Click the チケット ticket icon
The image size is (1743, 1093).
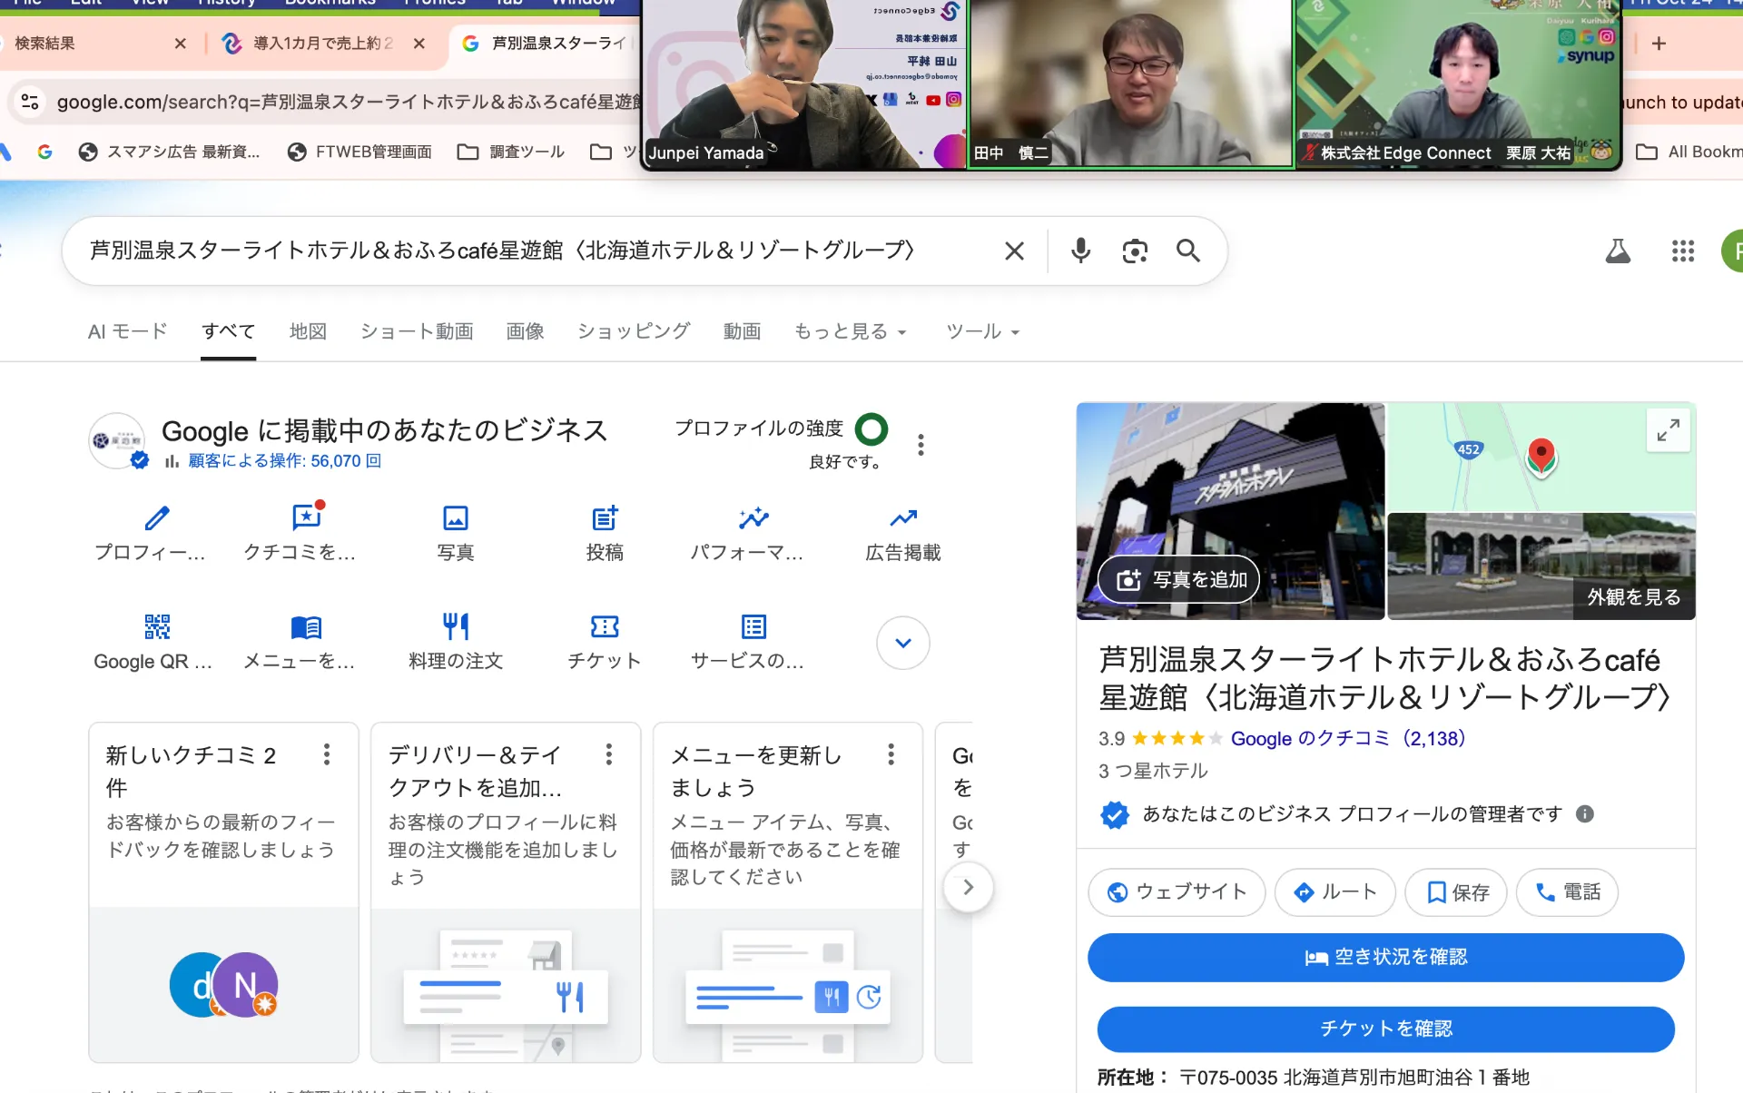tap(605, 626)
